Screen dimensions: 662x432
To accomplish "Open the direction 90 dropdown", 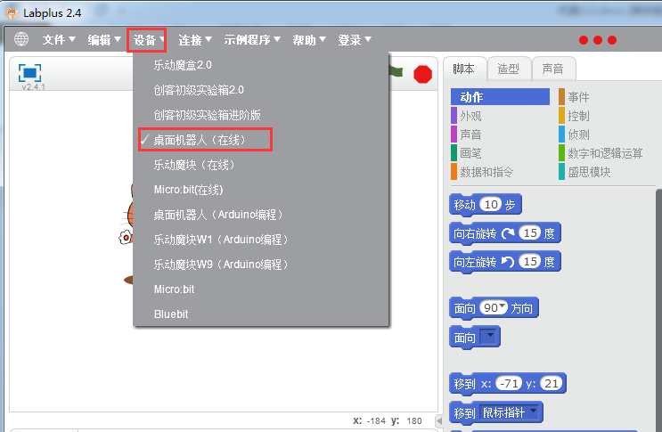I will pos(494,307).
